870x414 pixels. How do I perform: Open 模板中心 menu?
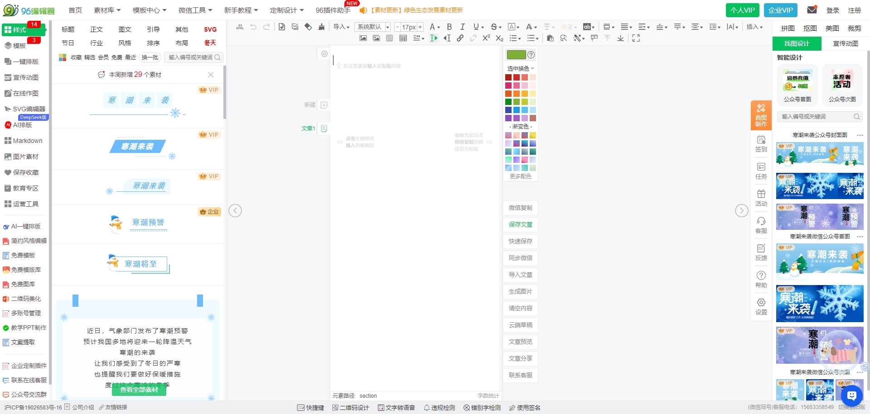tap(150, 10)
